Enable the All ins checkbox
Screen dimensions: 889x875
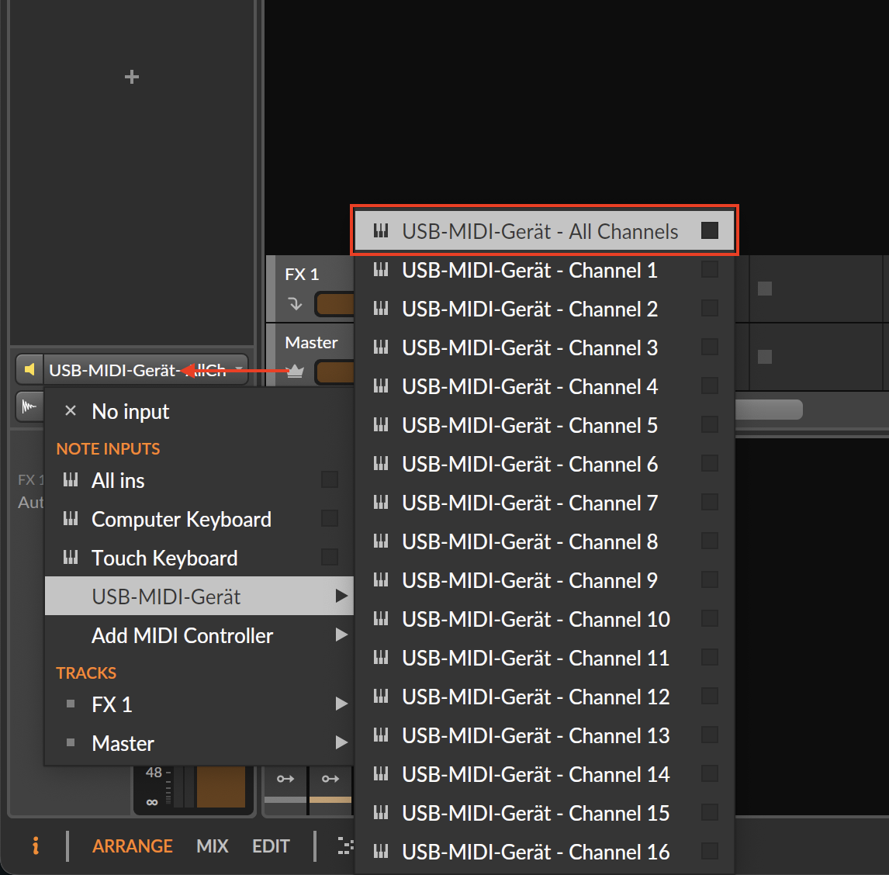pyautogui.click(x=330, y=480)
